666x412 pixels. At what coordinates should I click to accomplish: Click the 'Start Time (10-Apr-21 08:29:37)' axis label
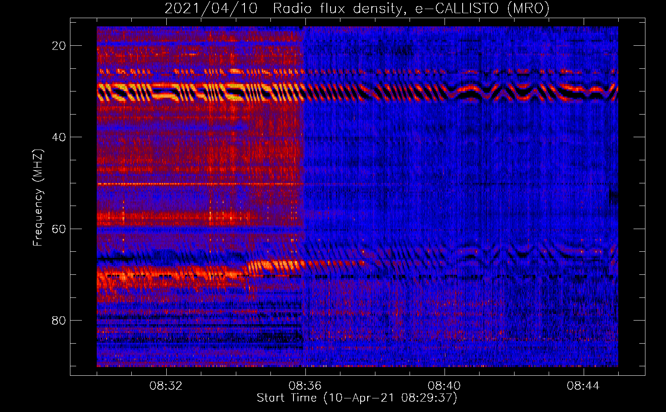tap(357, 398)
